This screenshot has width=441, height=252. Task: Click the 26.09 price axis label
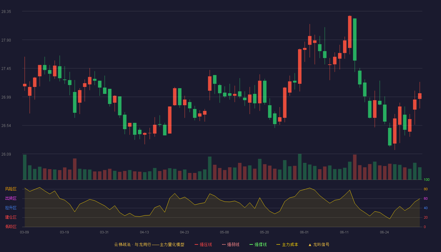click(6, 154)
